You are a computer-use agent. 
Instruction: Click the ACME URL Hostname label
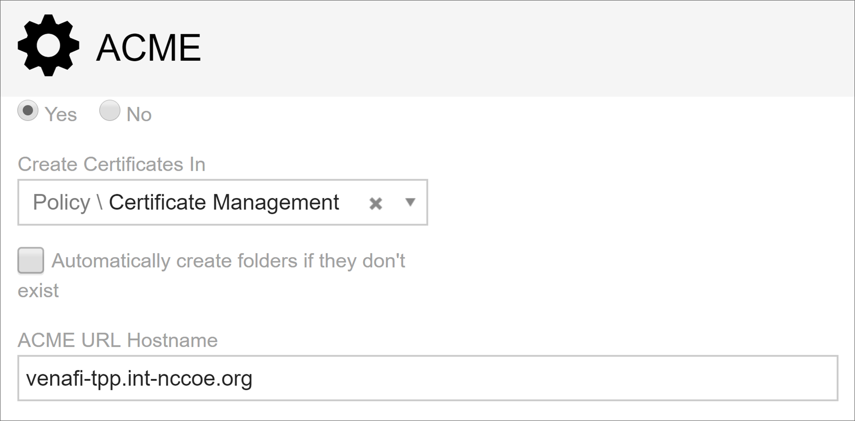tap(118, 340)
